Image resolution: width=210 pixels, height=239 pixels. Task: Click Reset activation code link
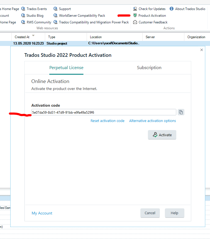[108, 121]
